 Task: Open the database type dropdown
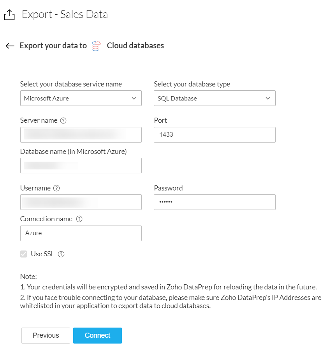215,99
